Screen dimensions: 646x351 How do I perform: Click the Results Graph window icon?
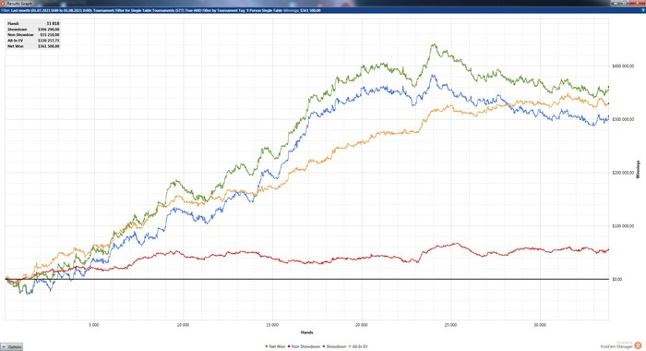tap(3, 4)
